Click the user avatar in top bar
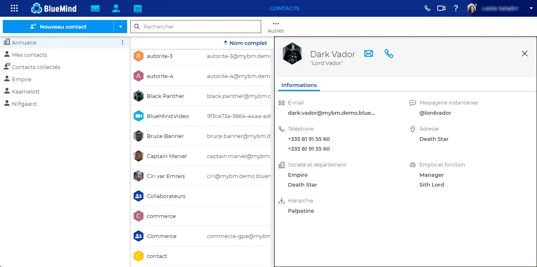The height and width of the screenshot is (267, 537). point(472,8)
